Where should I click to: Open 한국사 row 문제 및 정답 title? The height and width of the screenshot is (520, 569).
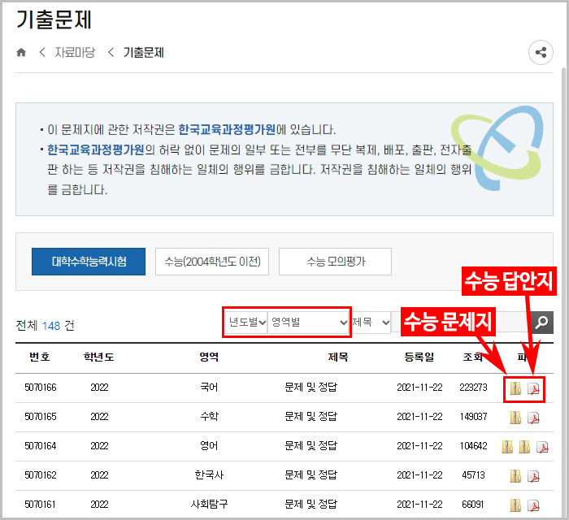(311, 475)
